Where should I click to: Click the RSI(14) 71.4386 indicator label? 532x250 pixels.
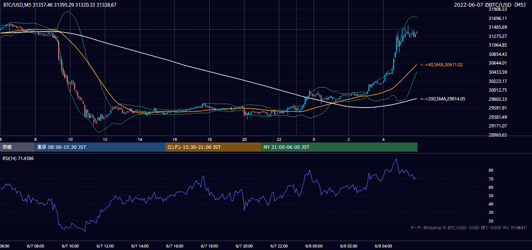point(18,159)
